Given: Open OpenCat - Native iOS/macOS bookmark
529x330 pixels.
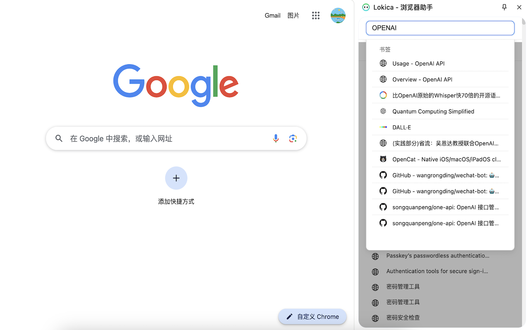Looking at the screenshot, I should [x=440, y=159].
